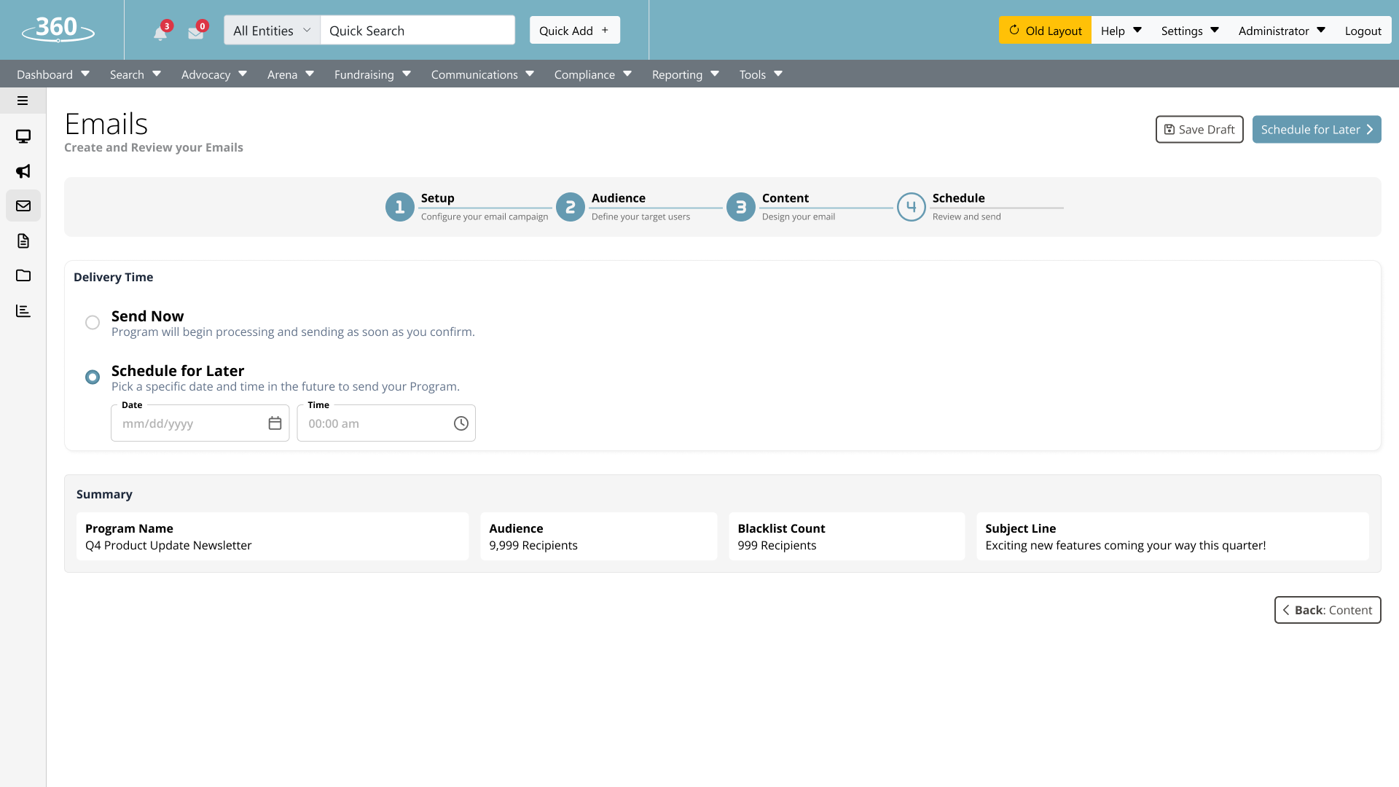Open the envelope Emails sidebar icon

23,206
